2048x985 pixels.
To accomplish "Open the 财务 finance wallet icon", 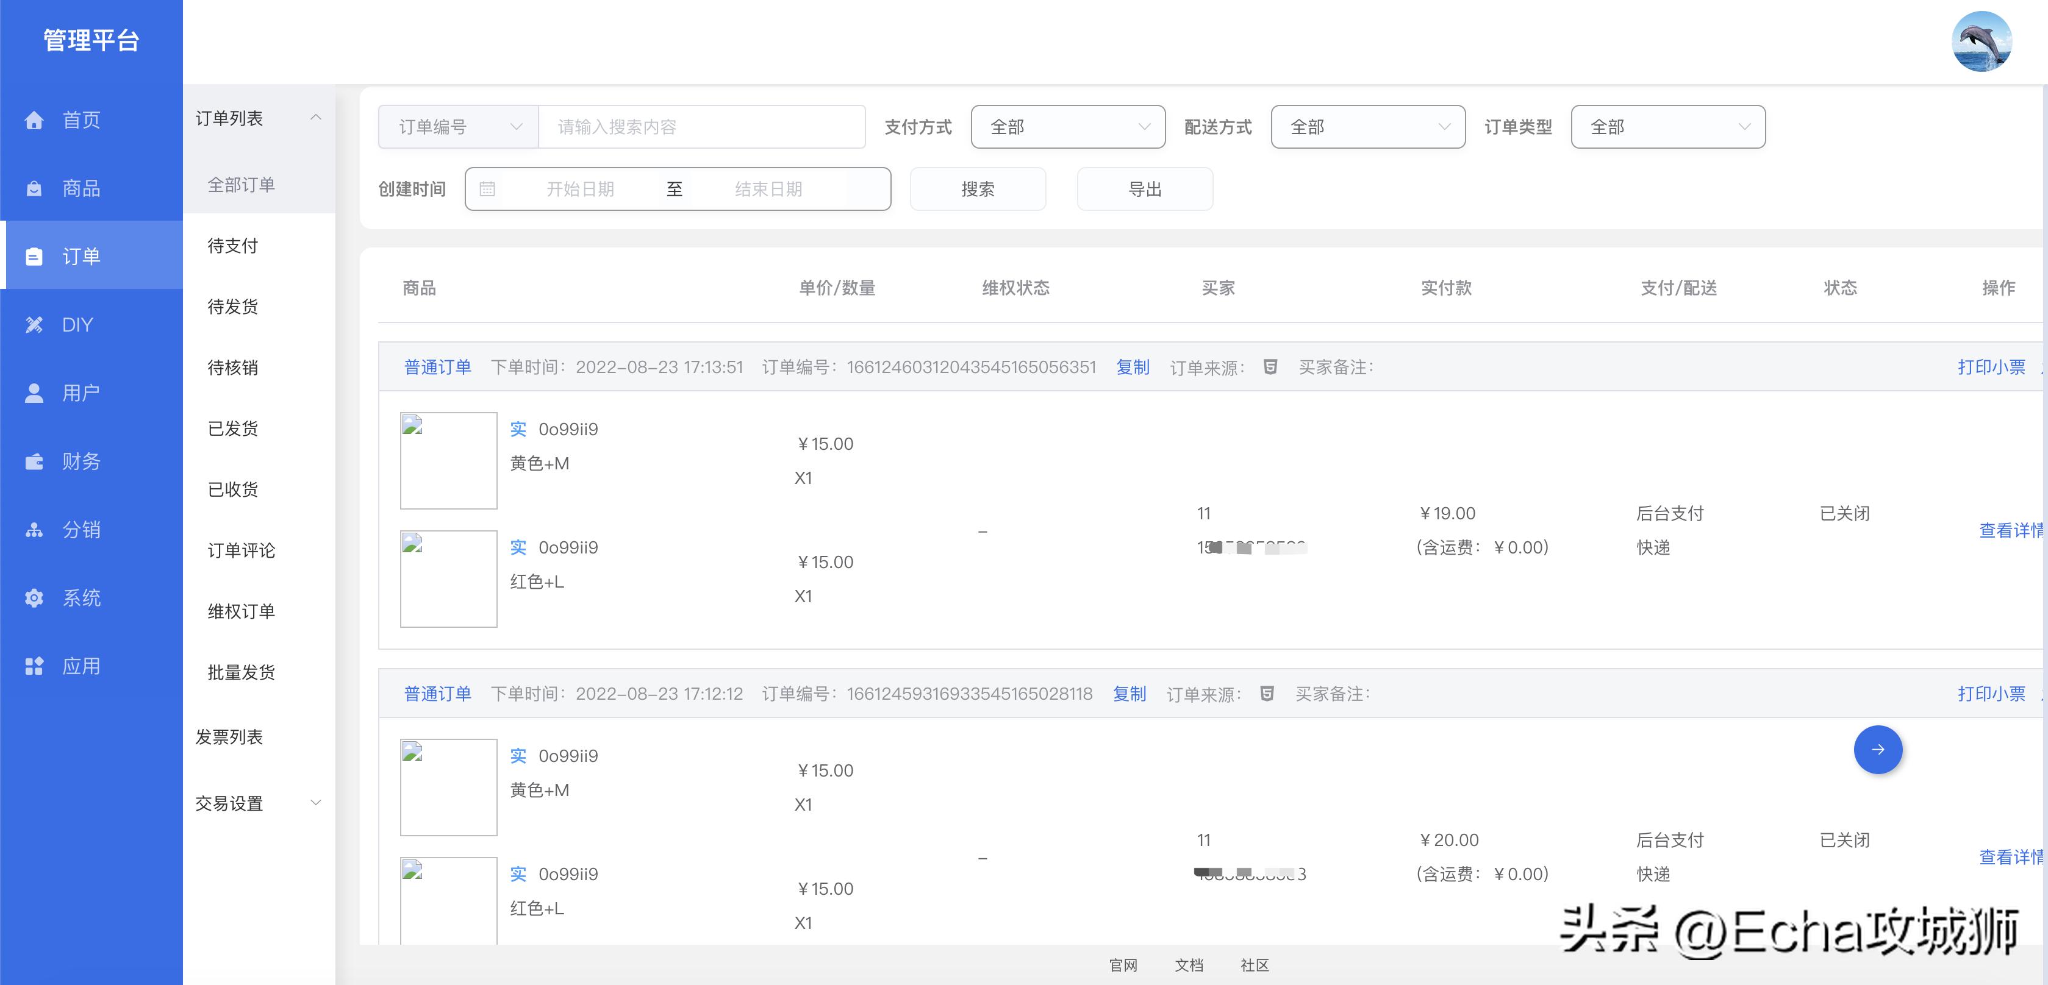I will 34,461.
